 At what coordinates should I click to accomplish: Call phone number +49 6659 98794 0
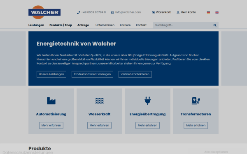coord(93,12)
